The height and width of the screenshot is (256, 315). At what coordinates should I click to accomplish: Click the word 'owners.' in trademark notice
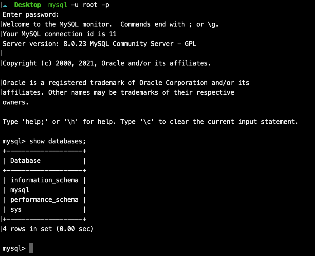click(x=16, y=103)
